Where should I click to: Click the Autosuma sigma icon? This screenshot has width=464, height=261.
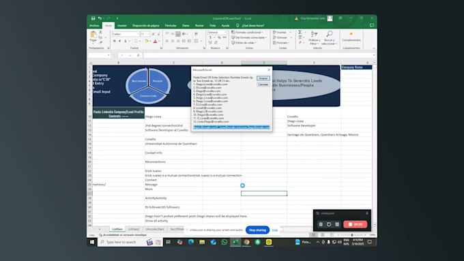(300, 32)
